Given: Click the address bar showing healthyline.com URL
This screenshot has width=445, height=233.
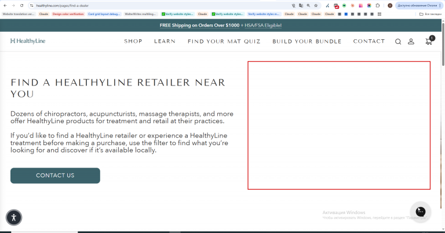Looking at the screenshot, I should tap(162, 5).
